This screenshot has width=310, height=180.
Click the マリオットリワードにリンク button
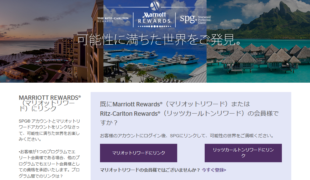[138, 153]
